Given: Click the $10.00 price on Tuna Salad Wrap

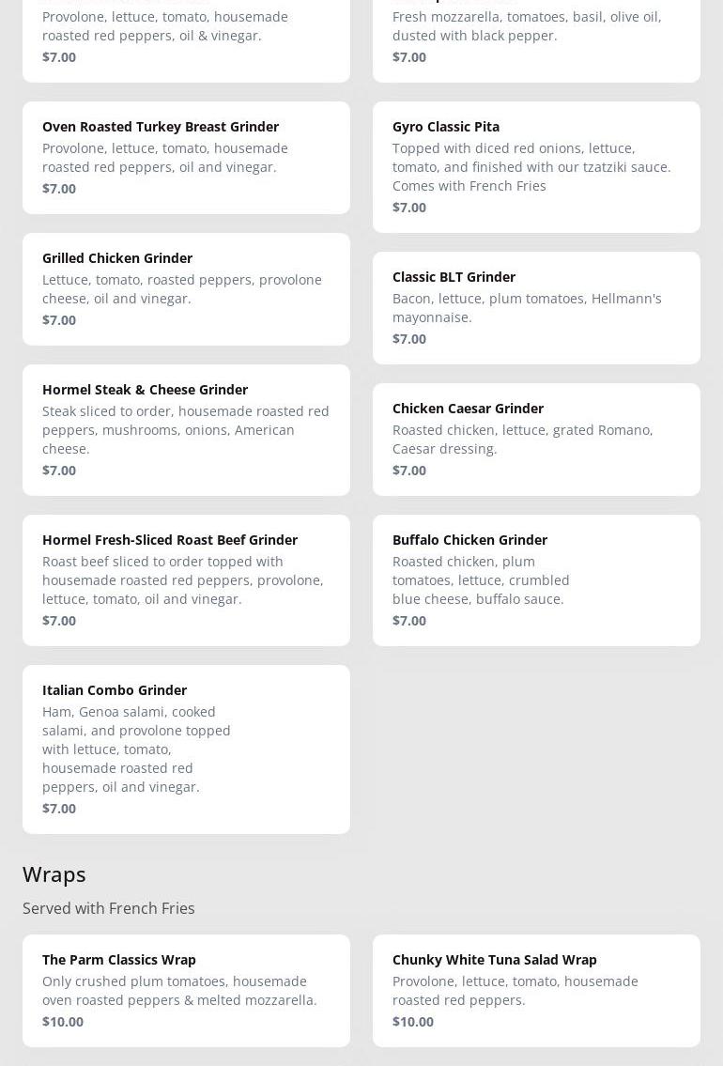Looking at the screenshot, I should [413, 1022].
